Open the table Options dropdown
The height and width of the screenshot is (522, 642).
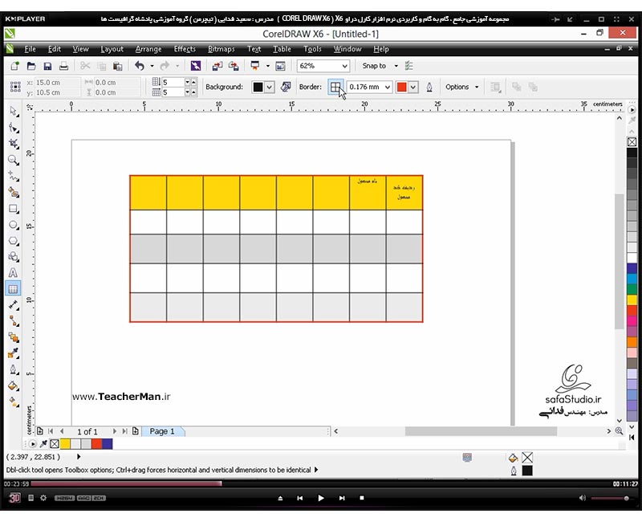[x=462, y=87]
